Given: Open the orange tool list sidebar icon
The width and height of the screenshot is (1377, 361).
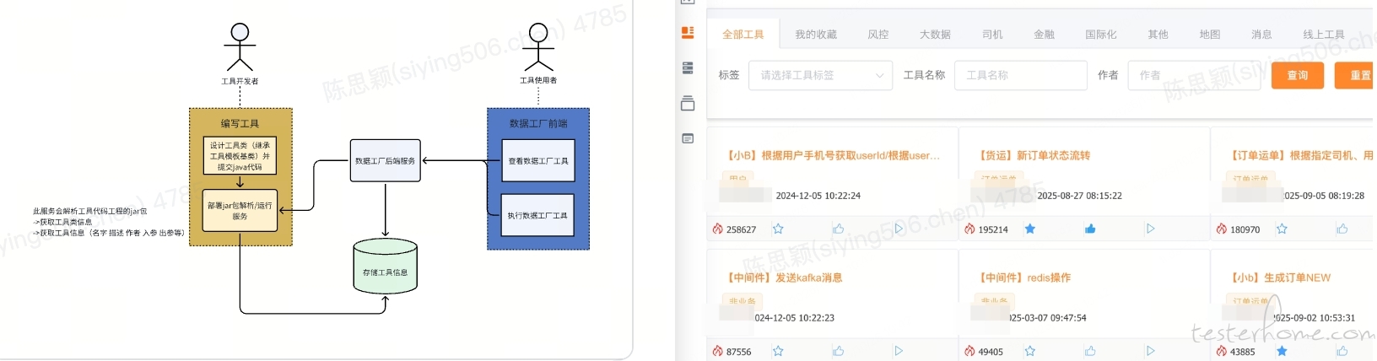Looking at the screenshot, I should (688, 32).
